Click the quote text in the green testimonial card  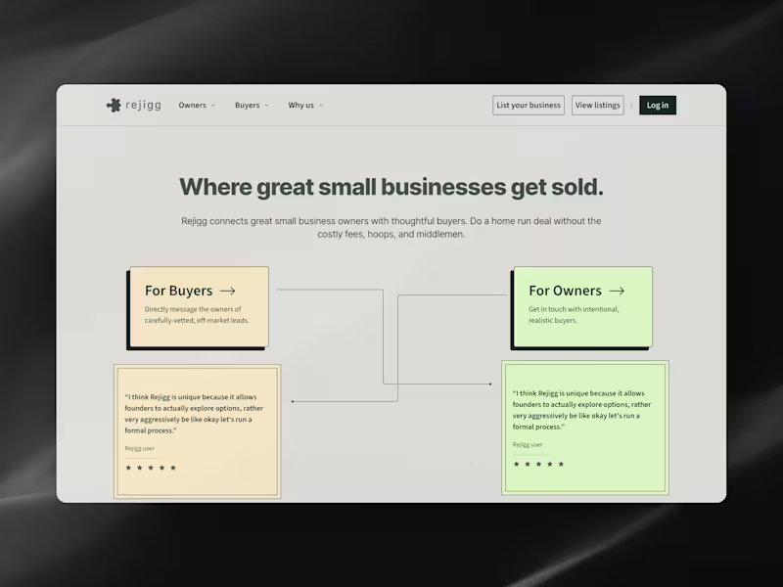pyautogui.click(x=581, y=410)
